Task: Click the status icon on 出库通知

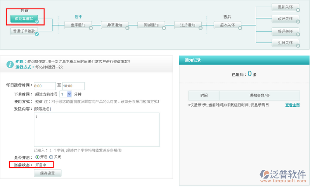Action: pos(90,28)
